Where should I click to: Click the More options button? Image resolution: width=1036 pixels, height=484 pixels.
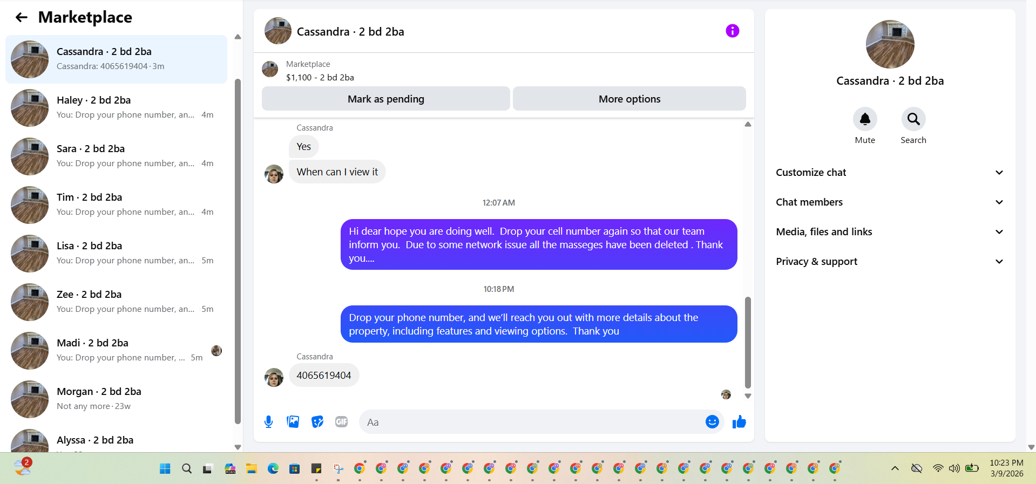tap(629, 99)
